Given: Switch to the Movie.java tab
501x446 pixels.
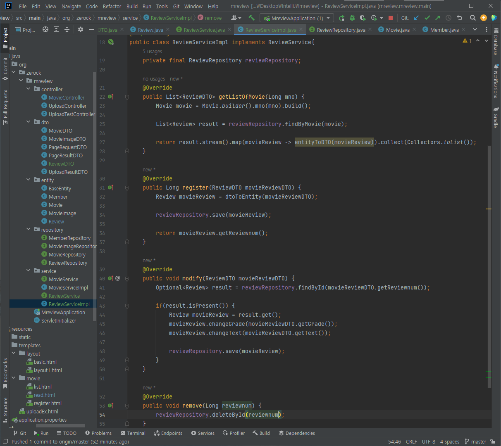Looking at the screenshot, I should coord(397,30).
